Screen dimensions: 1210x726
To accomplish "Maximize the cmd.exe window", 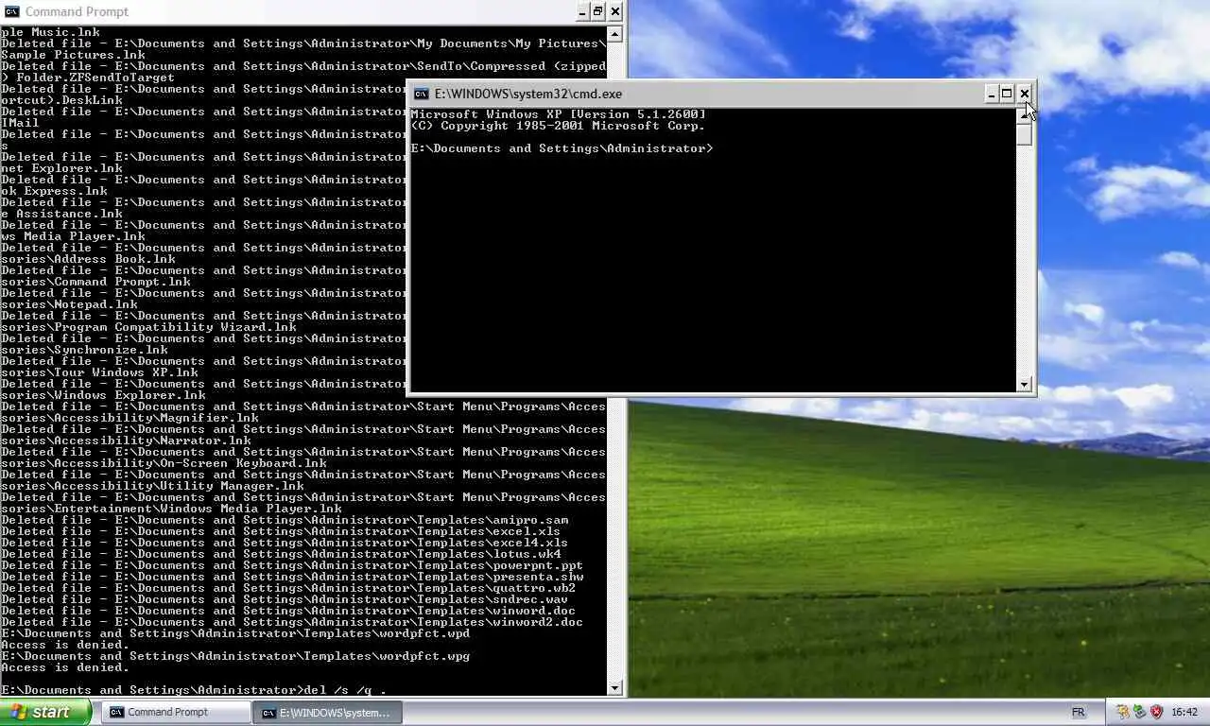I will coord(1007,94).
